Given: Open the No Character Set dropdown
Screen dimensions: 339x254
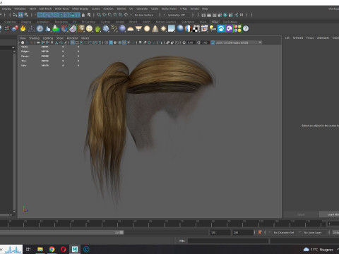Looking at the screenshot, I should point(285,232).
